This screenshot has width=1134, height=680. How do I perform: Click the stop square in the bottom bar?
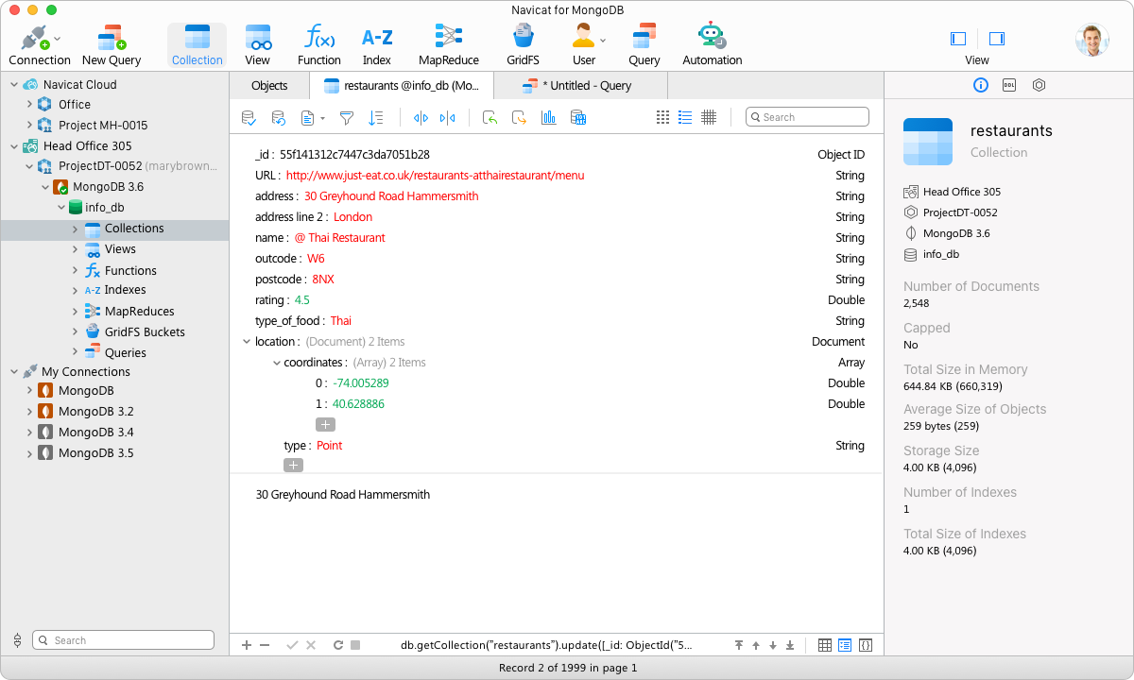click(355, 645)
